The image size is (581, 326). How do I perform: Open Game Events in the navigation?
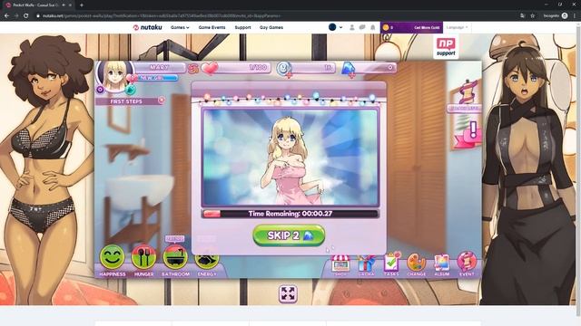[212, 27]
